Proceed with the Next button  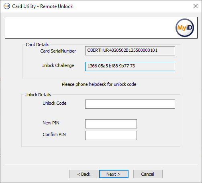click(x=114, y=174)
